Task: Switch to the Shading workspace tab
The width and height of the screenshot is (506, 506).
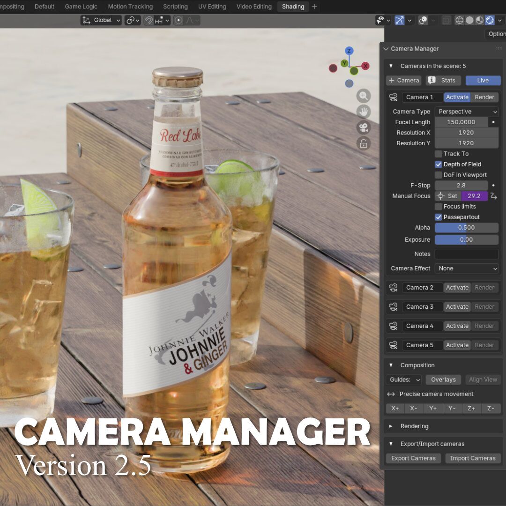Action: [292, 7]
